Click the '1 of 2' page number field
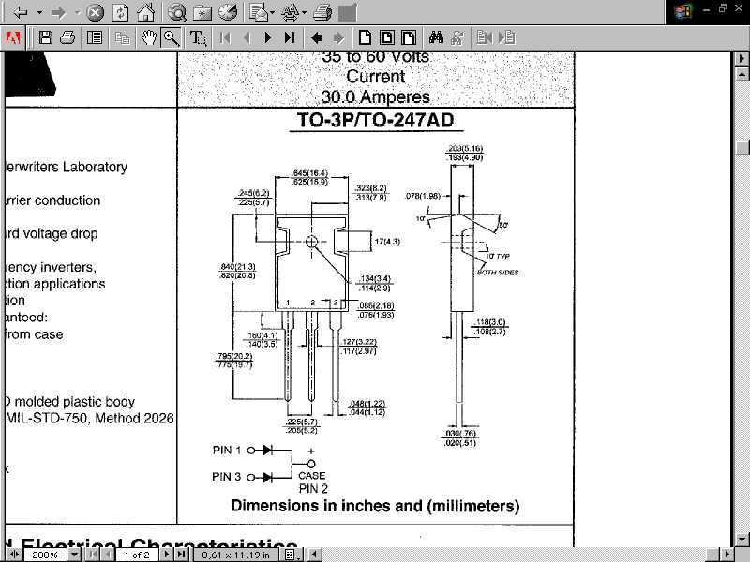 [x=137, y=555]
